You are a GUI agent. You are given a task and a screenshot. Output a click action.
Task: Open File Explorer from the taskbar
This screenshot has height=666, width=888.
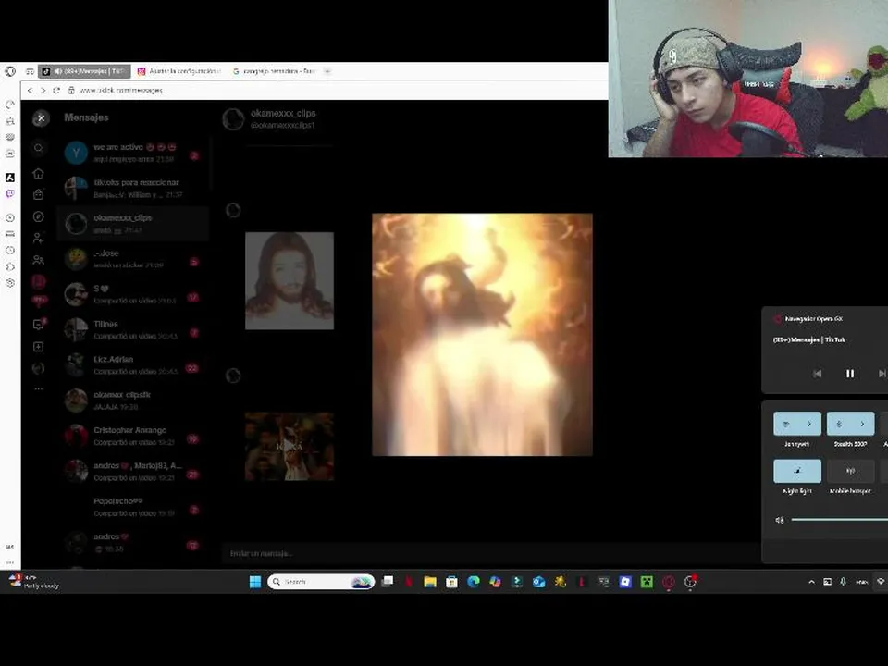point(430,582)
